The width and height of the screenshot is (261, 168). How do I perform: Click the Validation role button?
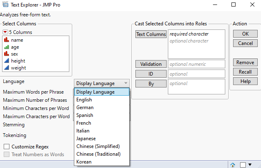pos(151,64)
